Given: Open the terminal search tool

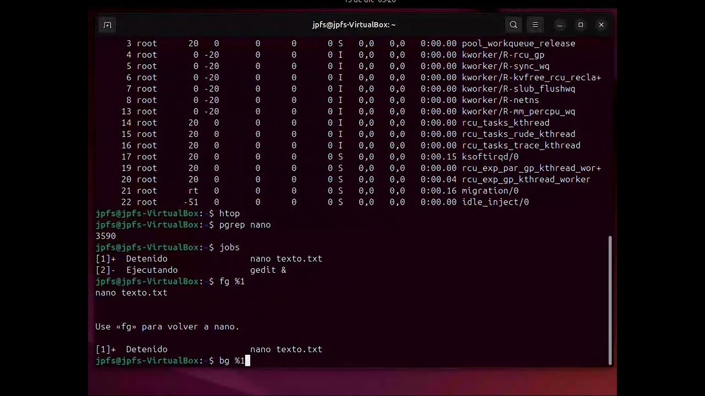Looking at the screenshot, I should (513, 25).
